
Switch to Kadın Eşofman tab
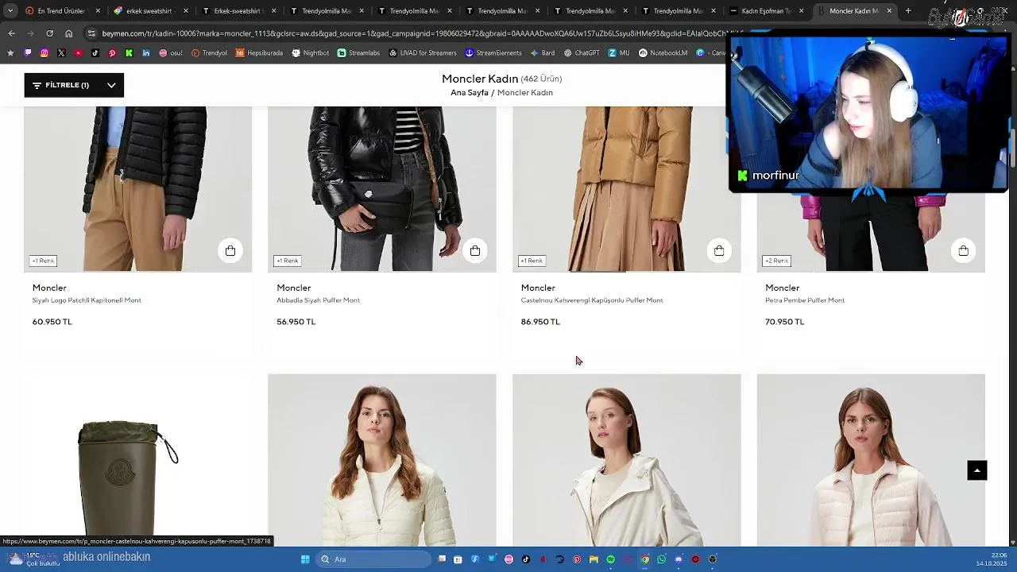766,11
